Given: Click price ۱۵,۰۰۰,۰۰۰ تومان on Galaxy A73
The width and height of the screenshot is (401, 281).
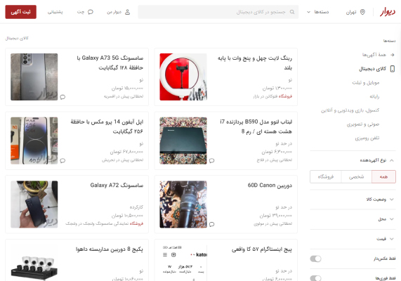Looking at the screenshot, I should [x=127, y=89].
